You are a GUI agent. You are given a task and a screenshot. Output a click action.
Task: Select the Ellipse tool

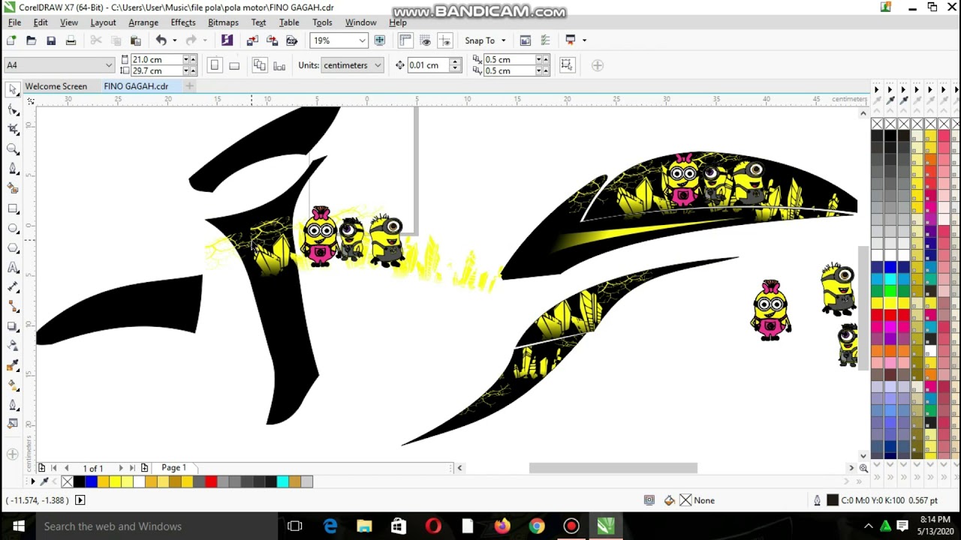pyautogui.click(x=13, y=228)
